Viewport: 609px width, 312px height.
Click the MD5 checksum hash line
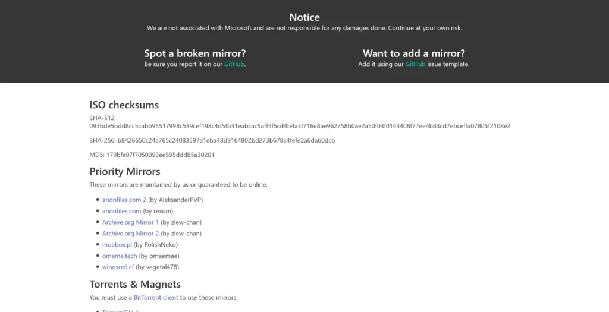[160, 155]
